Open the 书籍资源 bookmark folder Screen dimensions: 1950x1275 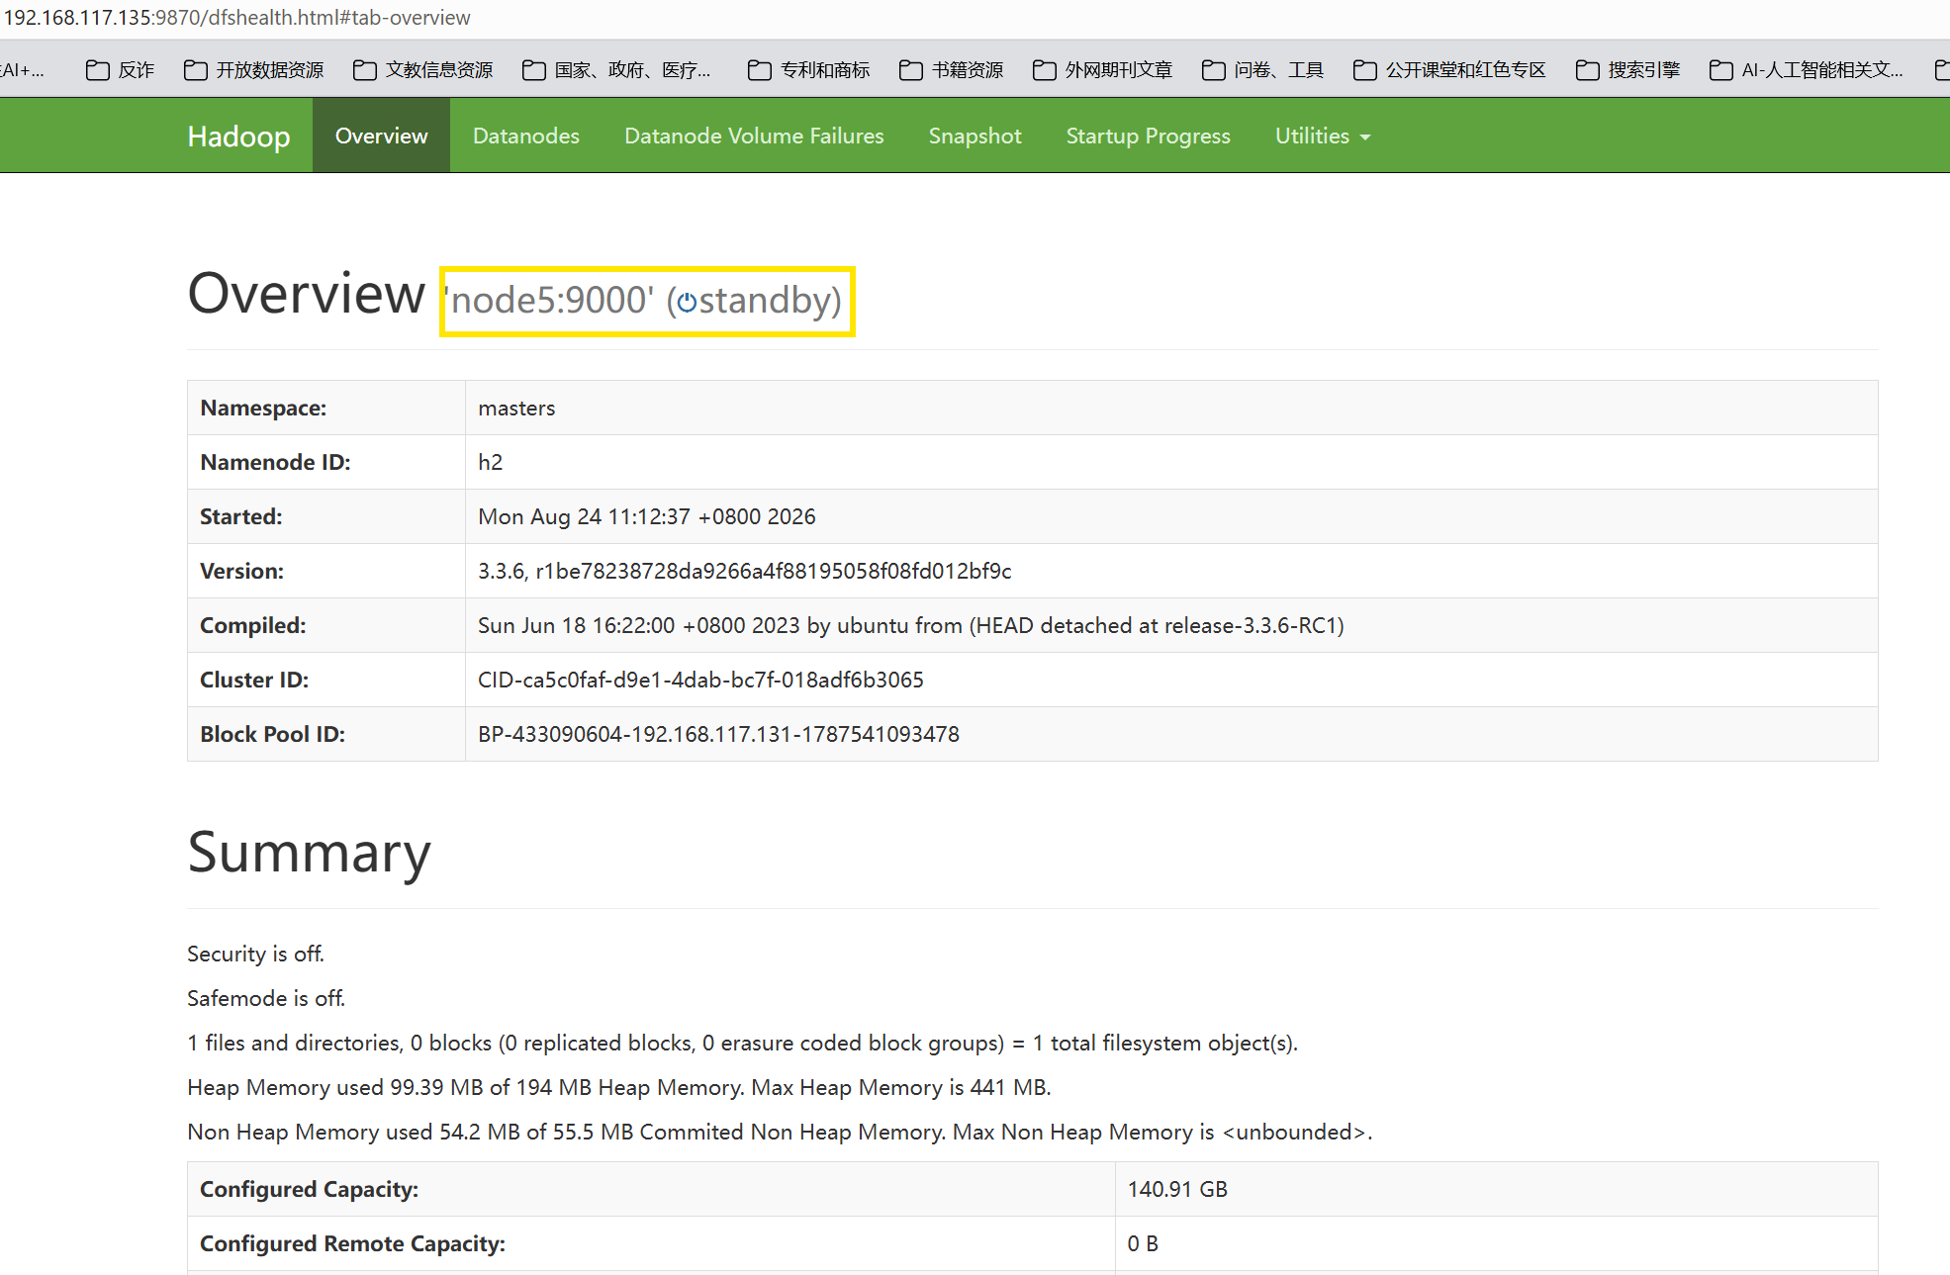(x=952, y=70)
